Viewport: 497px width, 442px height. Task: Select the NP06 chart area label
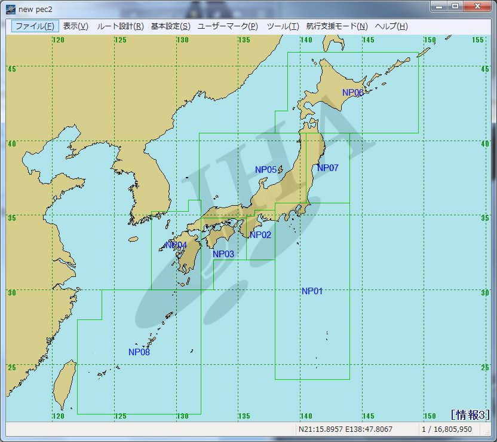click(353, 92)
